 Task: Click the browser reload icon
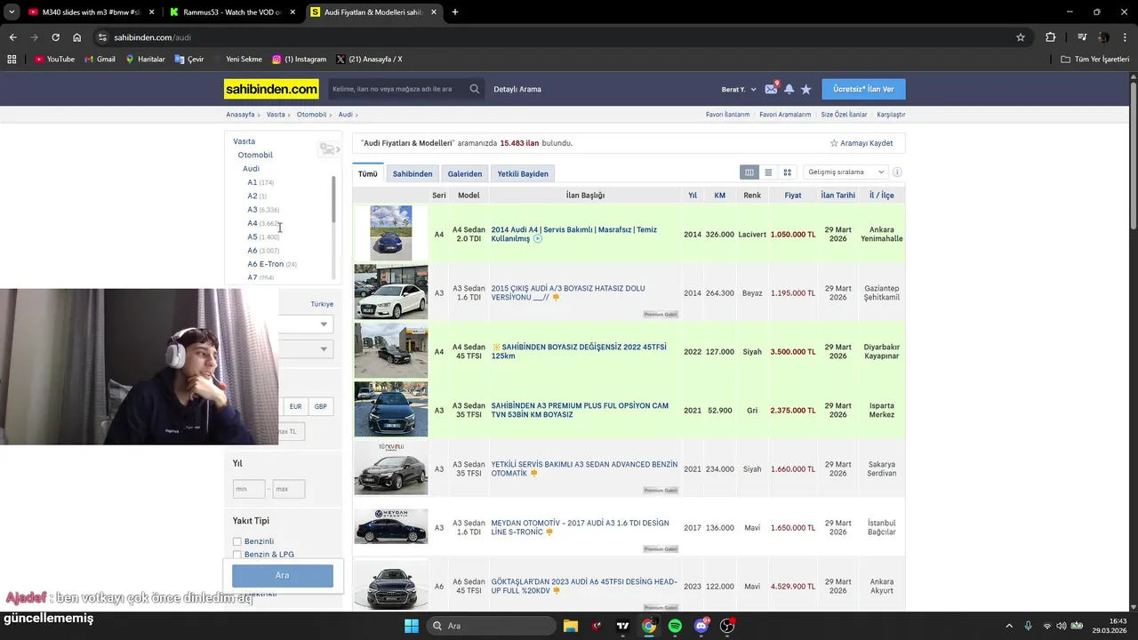click(55, 37)
